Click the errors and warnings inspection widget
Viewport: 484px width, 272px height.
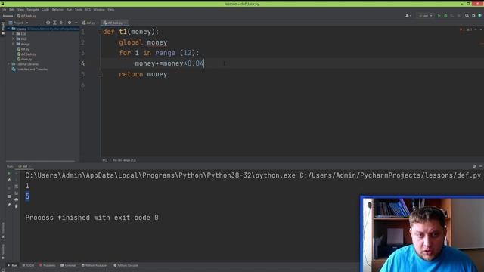467,29
